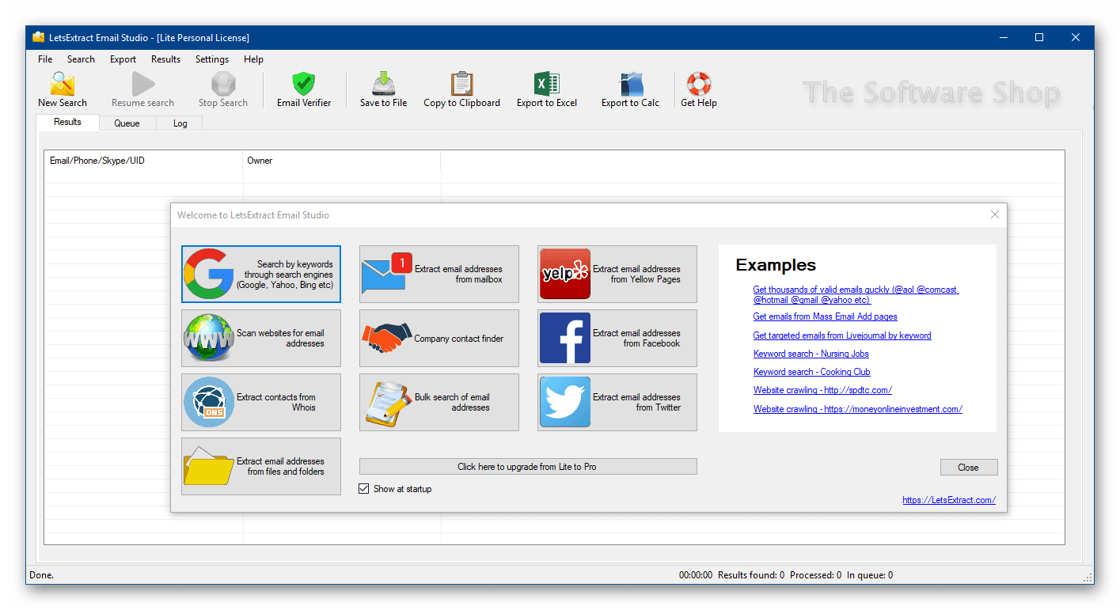Image resolution: width=1120 pixels, height=610 pixels.
Task: Click upgrade from Lite to Pro button
Action: 528,467
